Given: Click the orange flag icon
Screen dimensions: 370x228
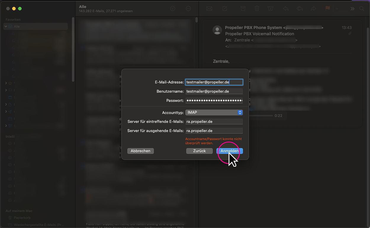Looking at the screenshot, I should pos(327,9).
